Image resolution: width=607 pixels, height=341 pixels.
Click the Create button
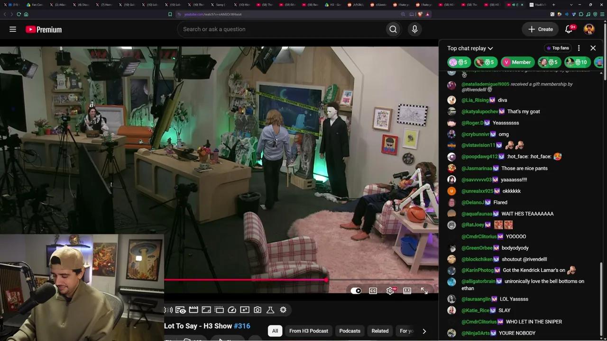541,29
